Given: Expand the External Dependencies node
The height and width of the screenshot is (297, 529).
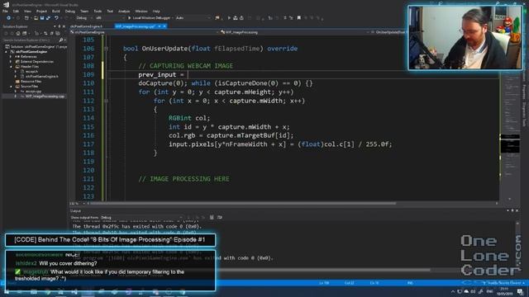Looking at the screenshot, I should pyautogui.click(x=11, y=62).
